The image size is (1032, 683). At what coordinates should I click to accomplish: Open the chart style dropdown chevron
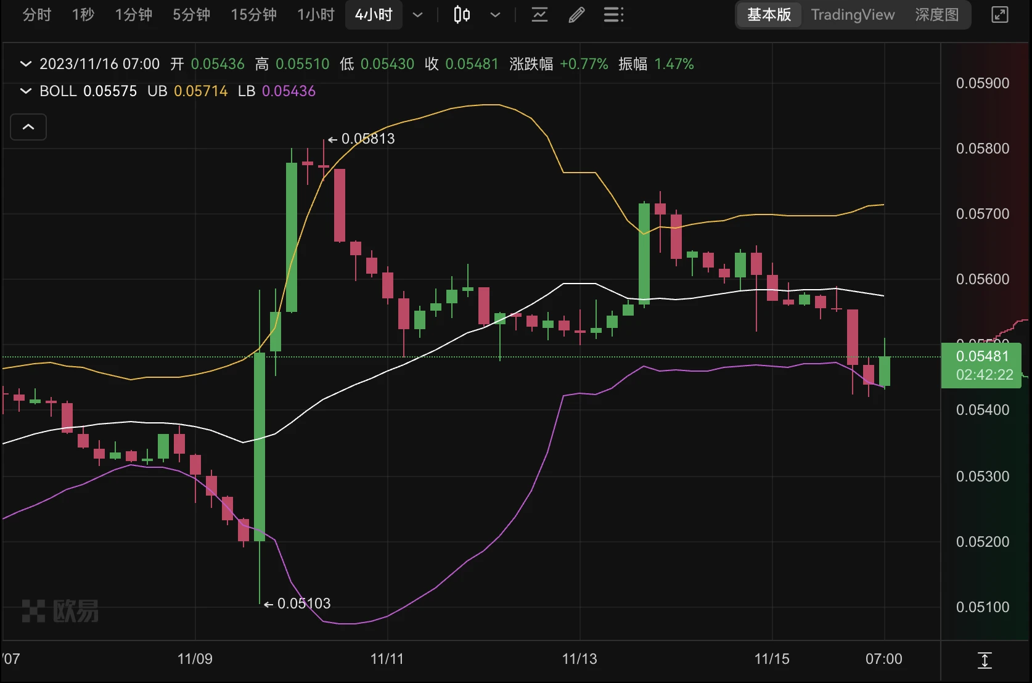click(x=495, y=15)
